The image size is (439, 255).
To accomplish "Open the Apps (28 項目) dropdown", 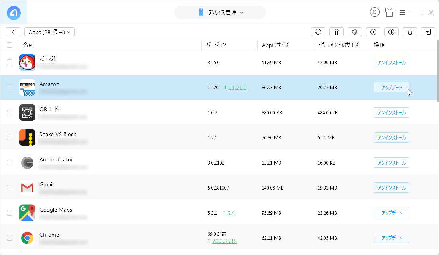I will 49,32.
